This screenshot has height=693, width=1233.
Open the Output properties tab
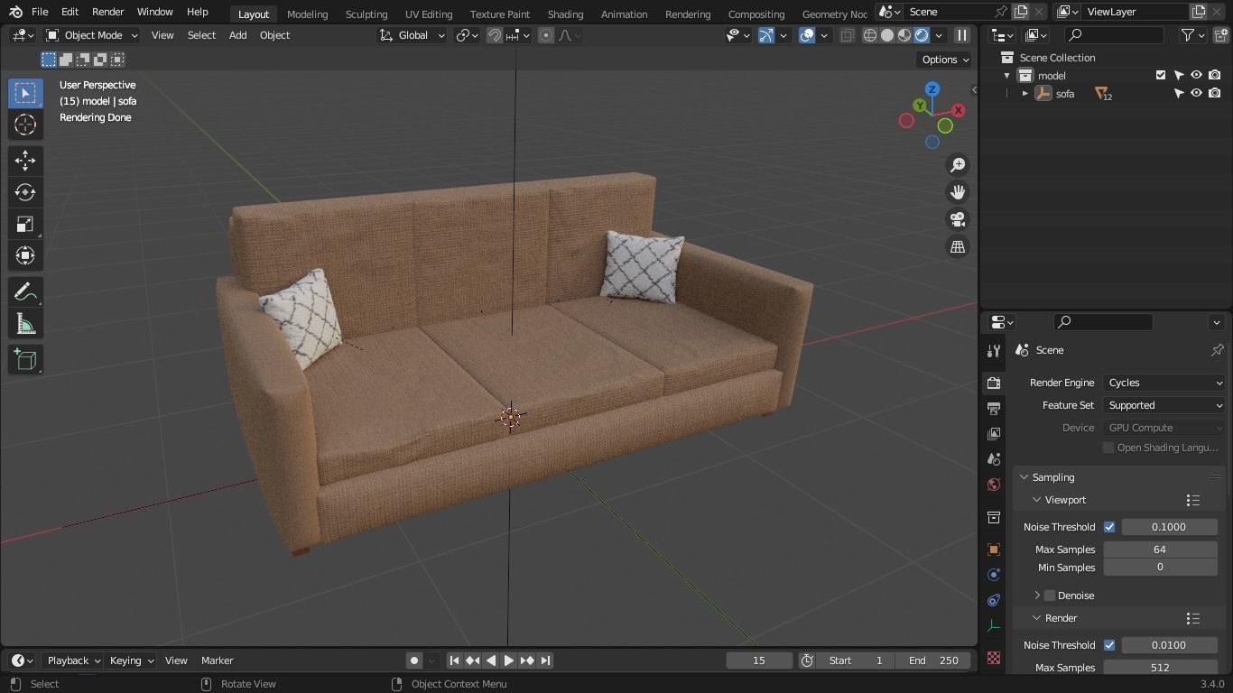[994, 409]
